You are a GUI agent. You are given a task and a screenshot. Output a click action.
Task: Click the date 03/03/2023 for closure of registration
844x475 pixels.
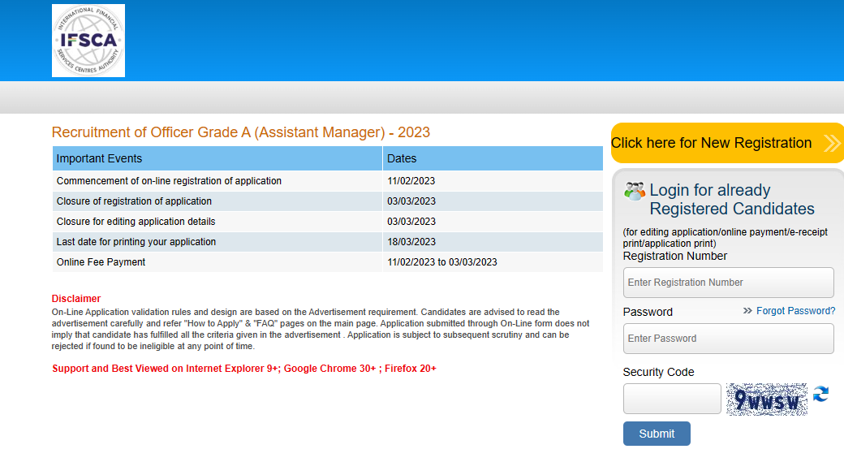(411, 201)
